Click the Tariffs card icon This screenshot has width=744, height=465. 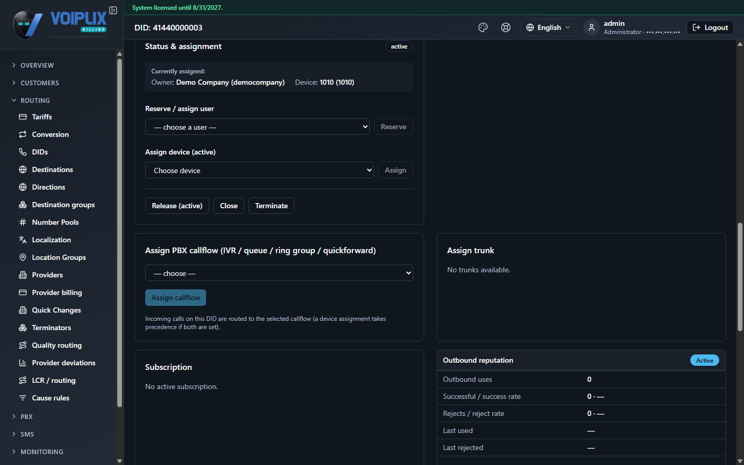tap(23, 117)
